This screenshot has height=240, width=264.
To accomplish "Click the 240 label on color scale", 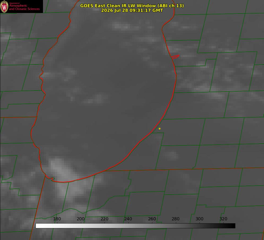I will (128, 219).
